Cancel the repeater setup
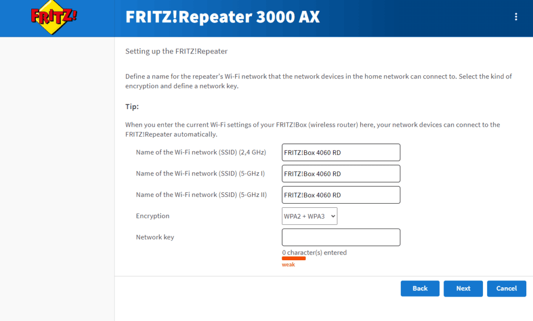The image size is (533, 321). pyautogui.click(x=506, y=289)
